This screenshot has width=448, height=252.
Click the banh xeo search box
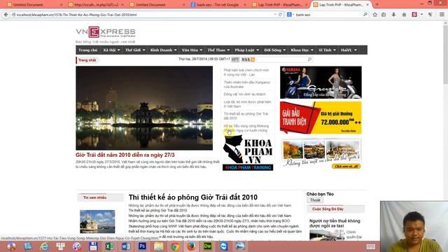(328, 15)
